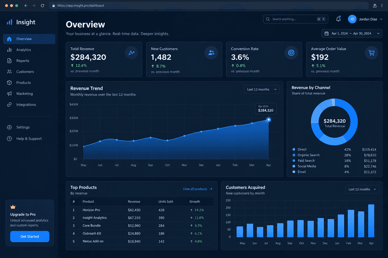Viewport: 388px width, 258px height.
Task: Open browser three-dot menu
Action: coord(382,6)
